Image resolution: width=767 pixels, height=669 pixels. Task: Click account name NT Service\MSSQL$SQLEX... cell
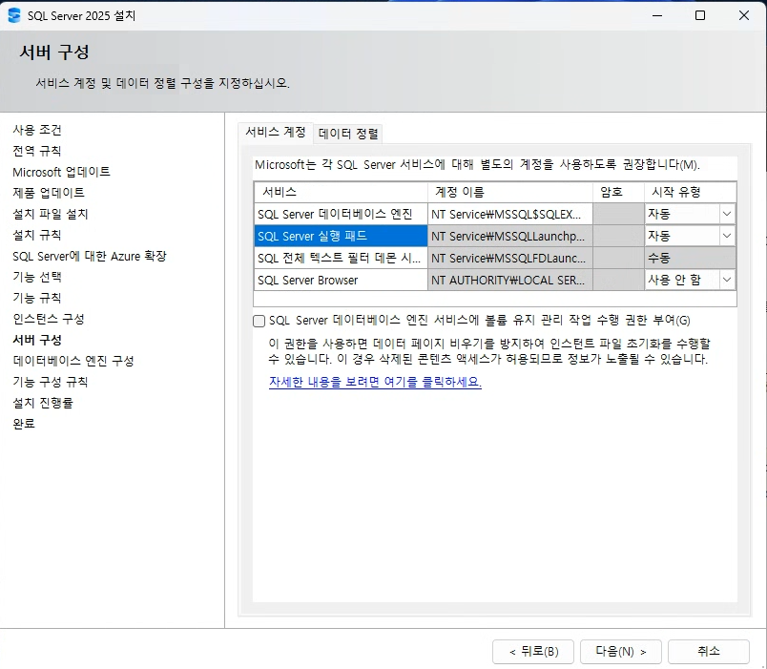click(x=510, y=214)
